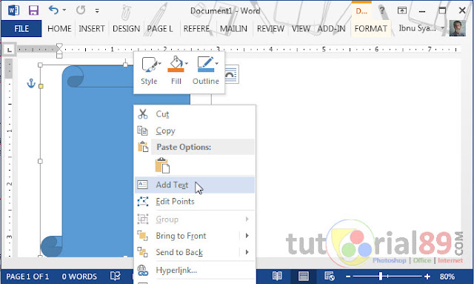474x284 pixels.
Task: Select Copy from context menu
Action: (195, 131)
